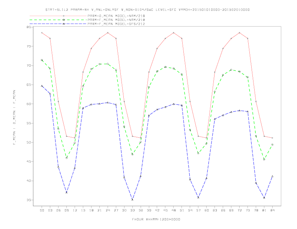Click green NAM circle marker at hour 09
This screenshot has width=297, height=229.
(66, 158)
